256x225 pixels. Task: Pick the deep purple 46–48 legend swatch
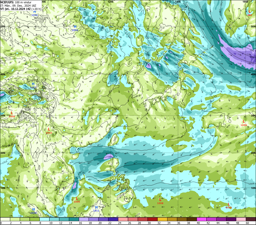coord(231,219)
